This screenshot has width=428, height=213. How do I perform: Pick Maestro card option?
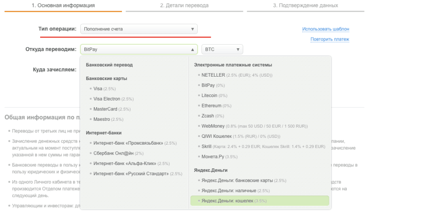coord(102,119)
